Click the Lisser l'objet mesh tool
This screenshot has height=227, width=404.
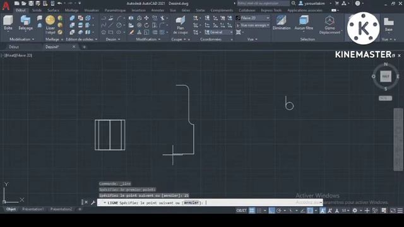[x=50, y=25]
